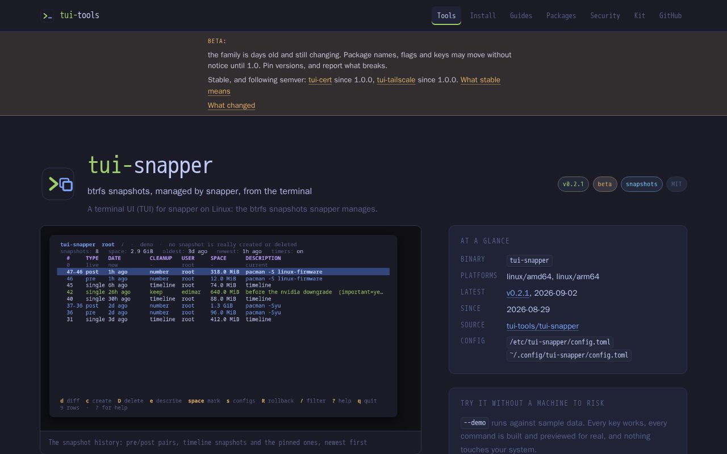Viewport: 727px width, 454px height.
Task: Navigate to Packages in the top nav
Action: [x=561, y=15]
